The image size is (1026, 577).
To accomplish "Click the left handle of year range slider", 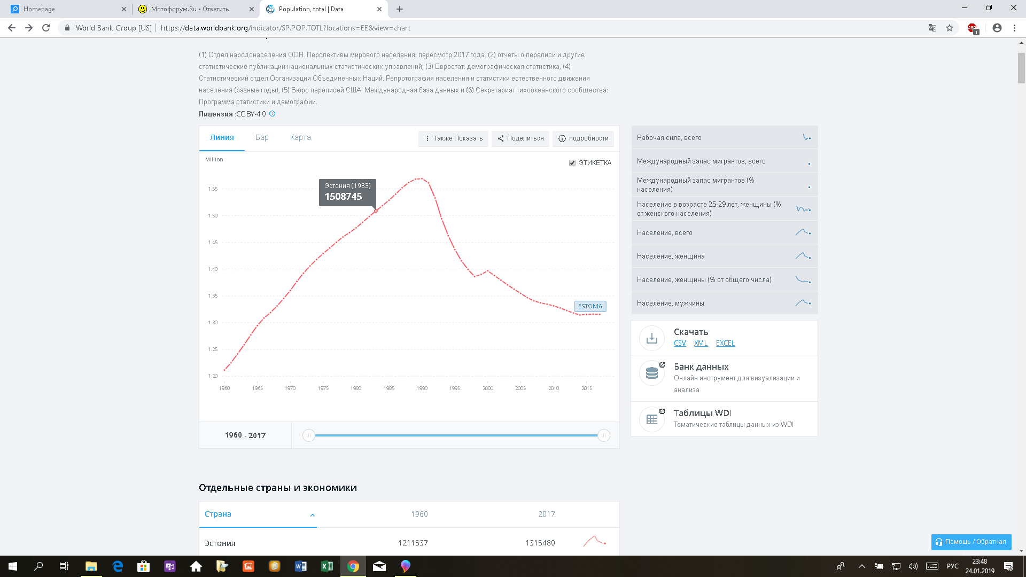I will 308,435.
